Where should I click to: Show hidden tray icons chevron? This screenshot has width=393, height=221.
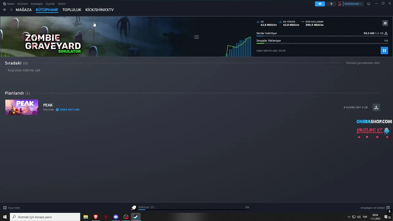tap(349, 217)
